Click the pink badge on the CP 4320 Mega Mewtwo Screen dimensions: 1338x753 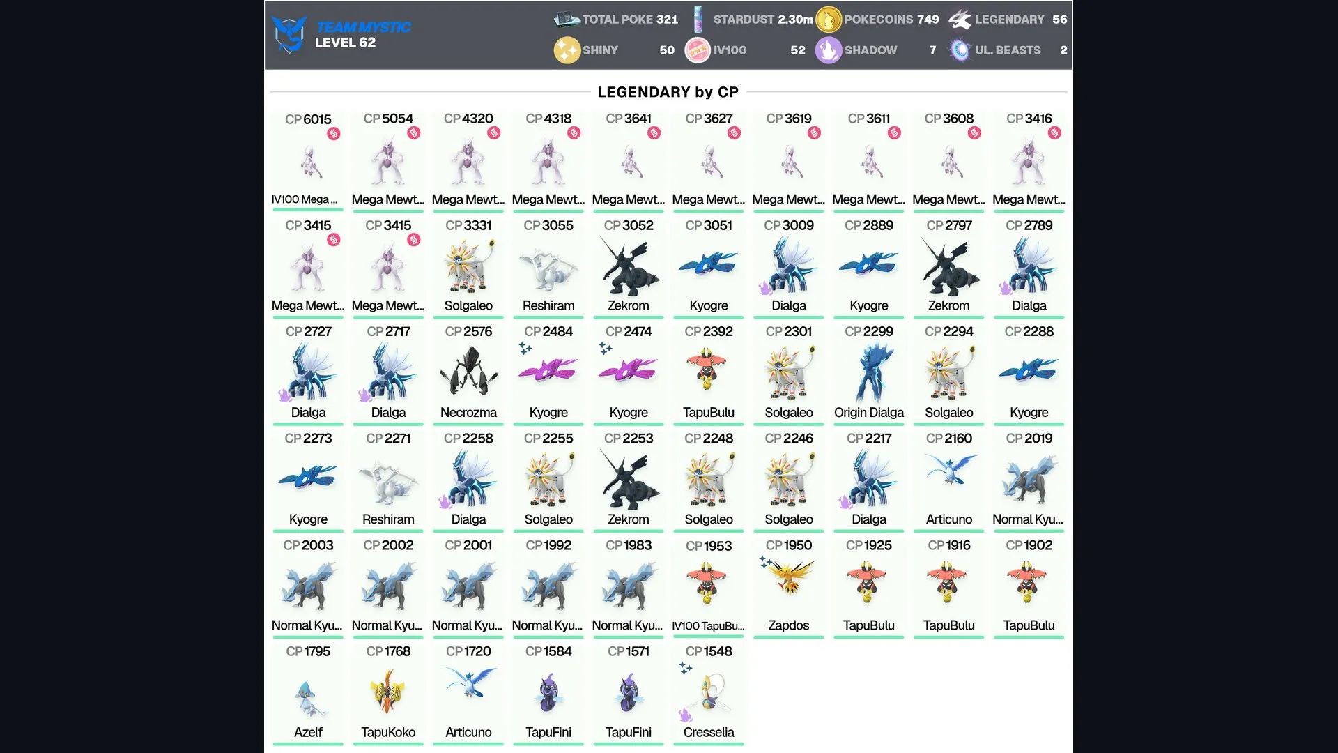494,132
